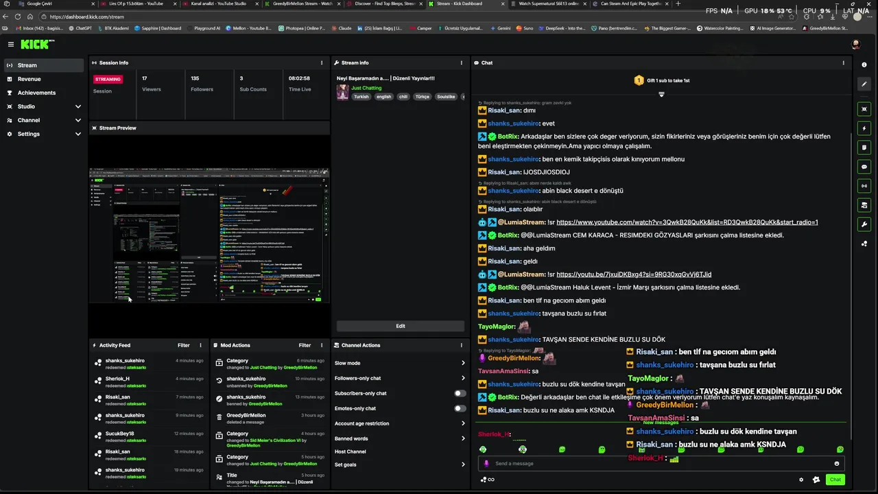This screenshot has height=494, width=878.
Task: Click SucukBey18 activity feed entry
Action: pos(150,436)
